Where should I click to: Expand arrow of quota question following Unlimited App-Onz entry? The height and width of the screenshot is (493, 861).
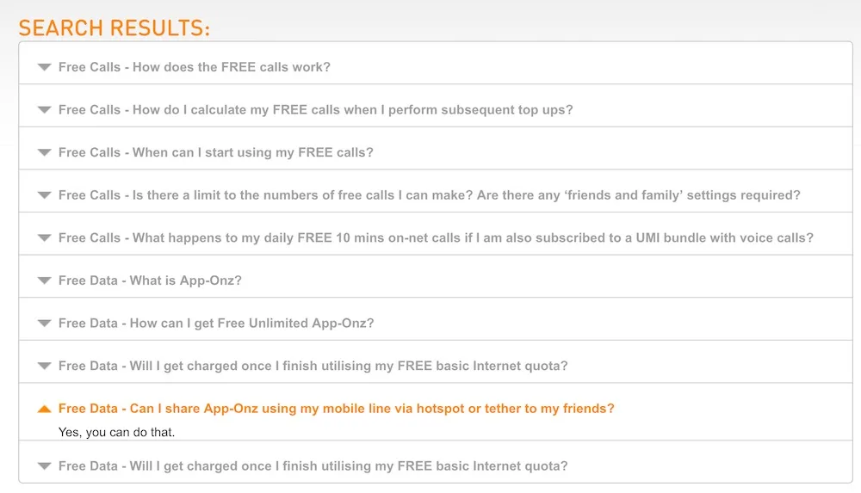coord(45,367)
